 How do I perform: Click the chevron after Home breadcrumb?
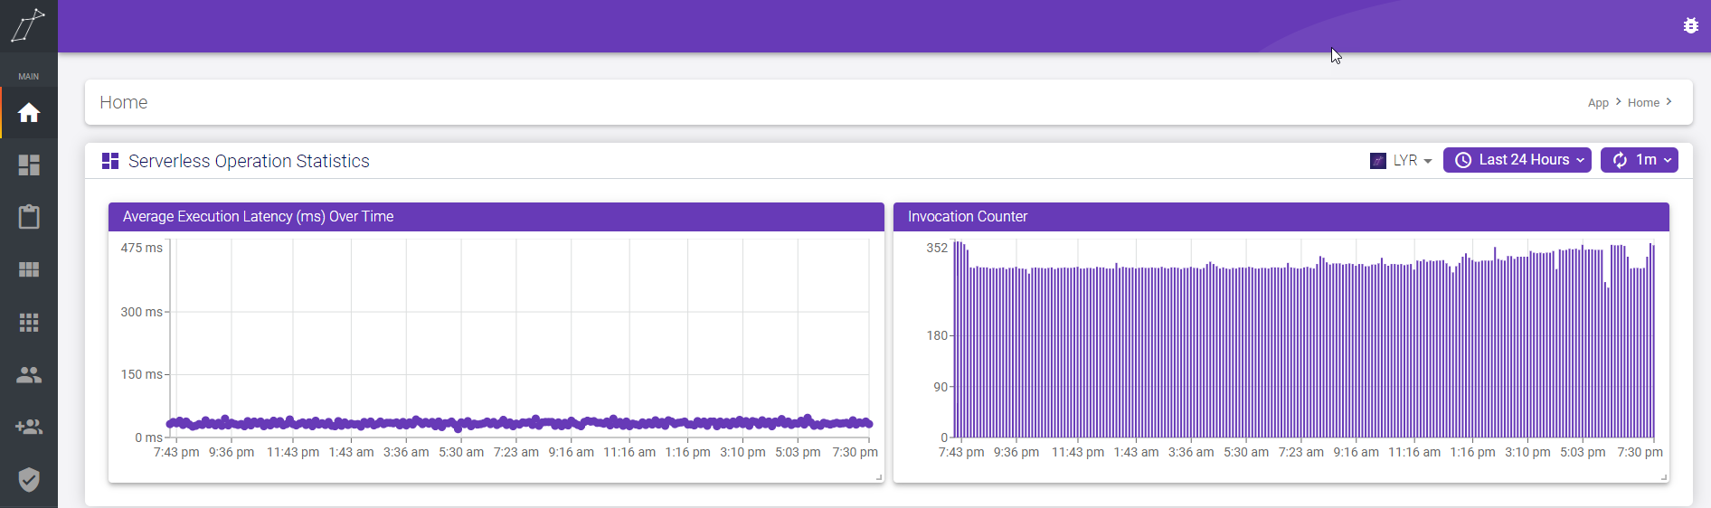(x=1668, y=102)
